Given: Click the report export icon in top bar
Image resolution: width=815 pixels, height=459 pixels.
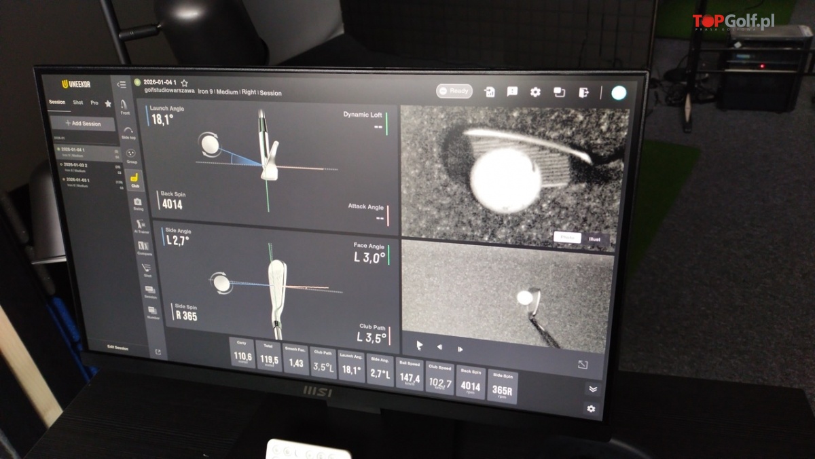Looking at the screenshot, I should coord(490,92).
